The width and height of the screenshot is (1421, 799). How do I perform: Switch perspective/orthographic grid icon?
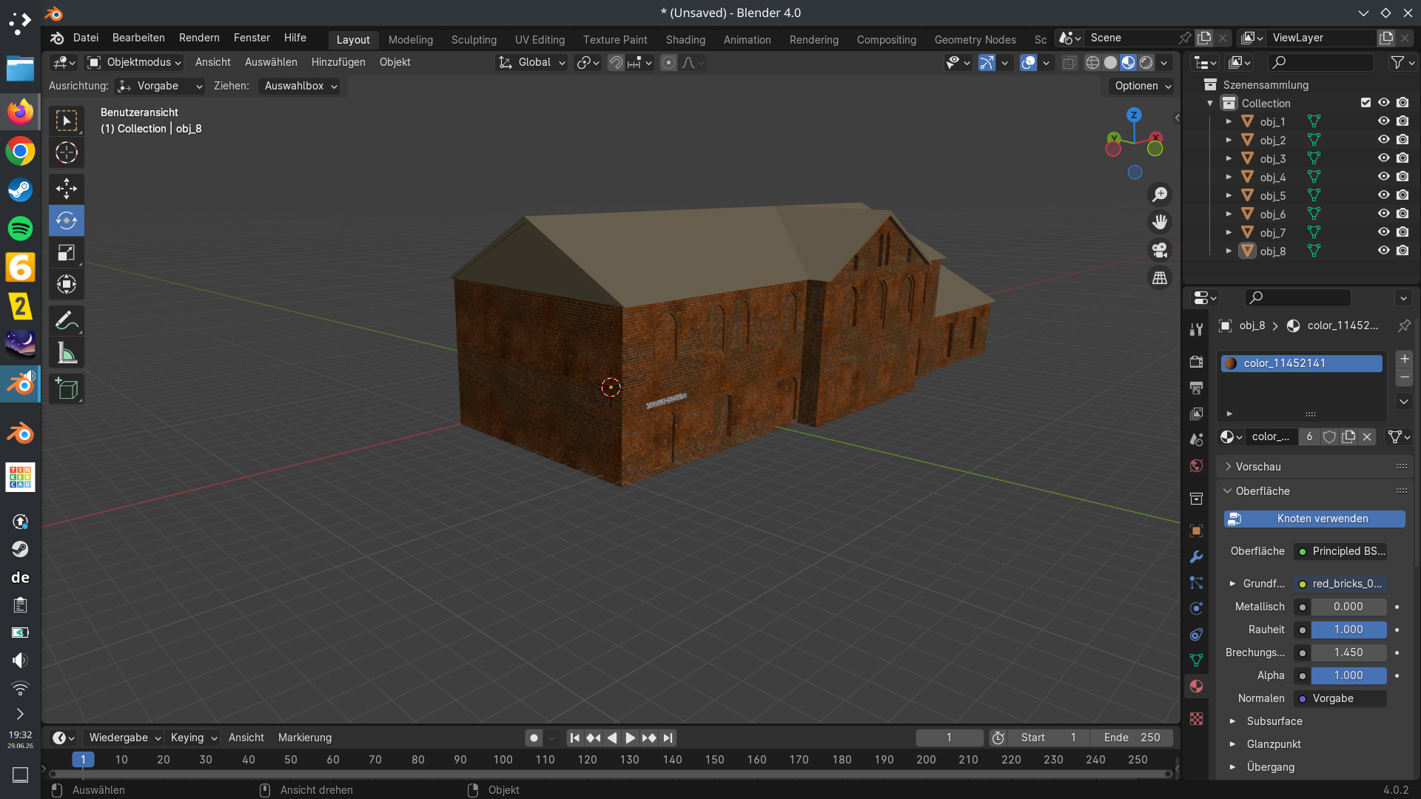click(x=1160, y=278)
